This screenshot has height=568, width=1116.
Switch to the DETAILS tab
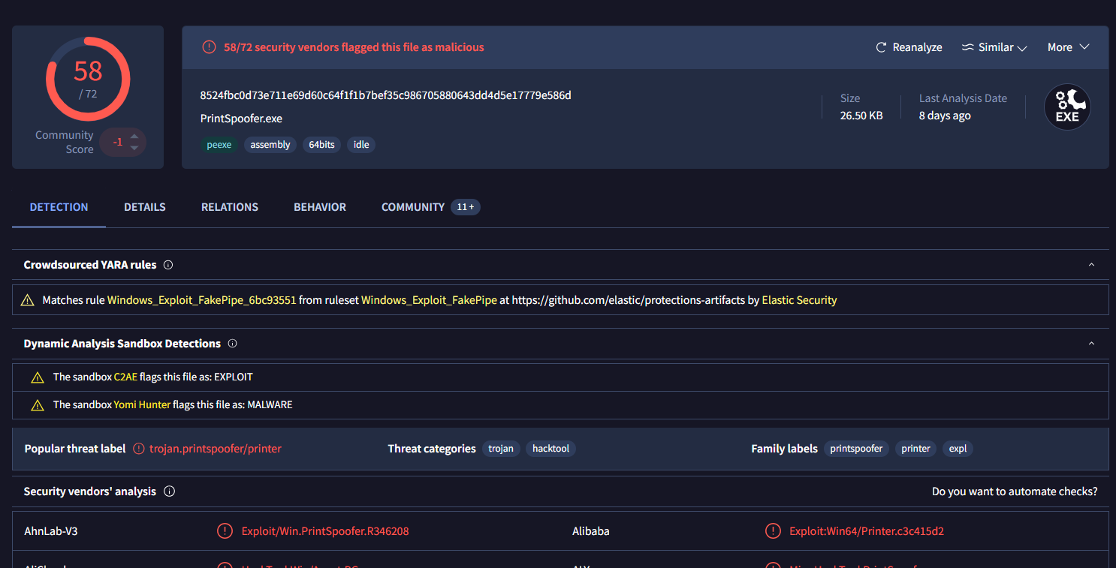(145, 207)
